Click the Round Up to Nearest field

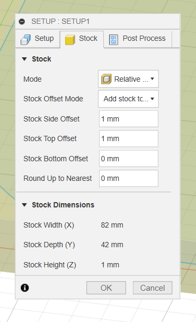coord(129,178)
